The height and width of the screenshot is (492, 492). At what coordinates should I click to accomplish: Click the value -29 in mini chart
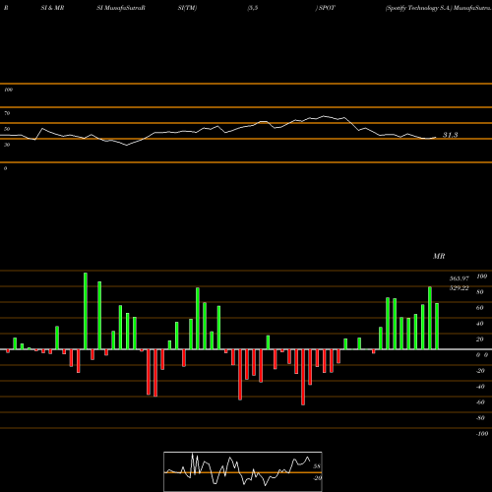(317, 478)
